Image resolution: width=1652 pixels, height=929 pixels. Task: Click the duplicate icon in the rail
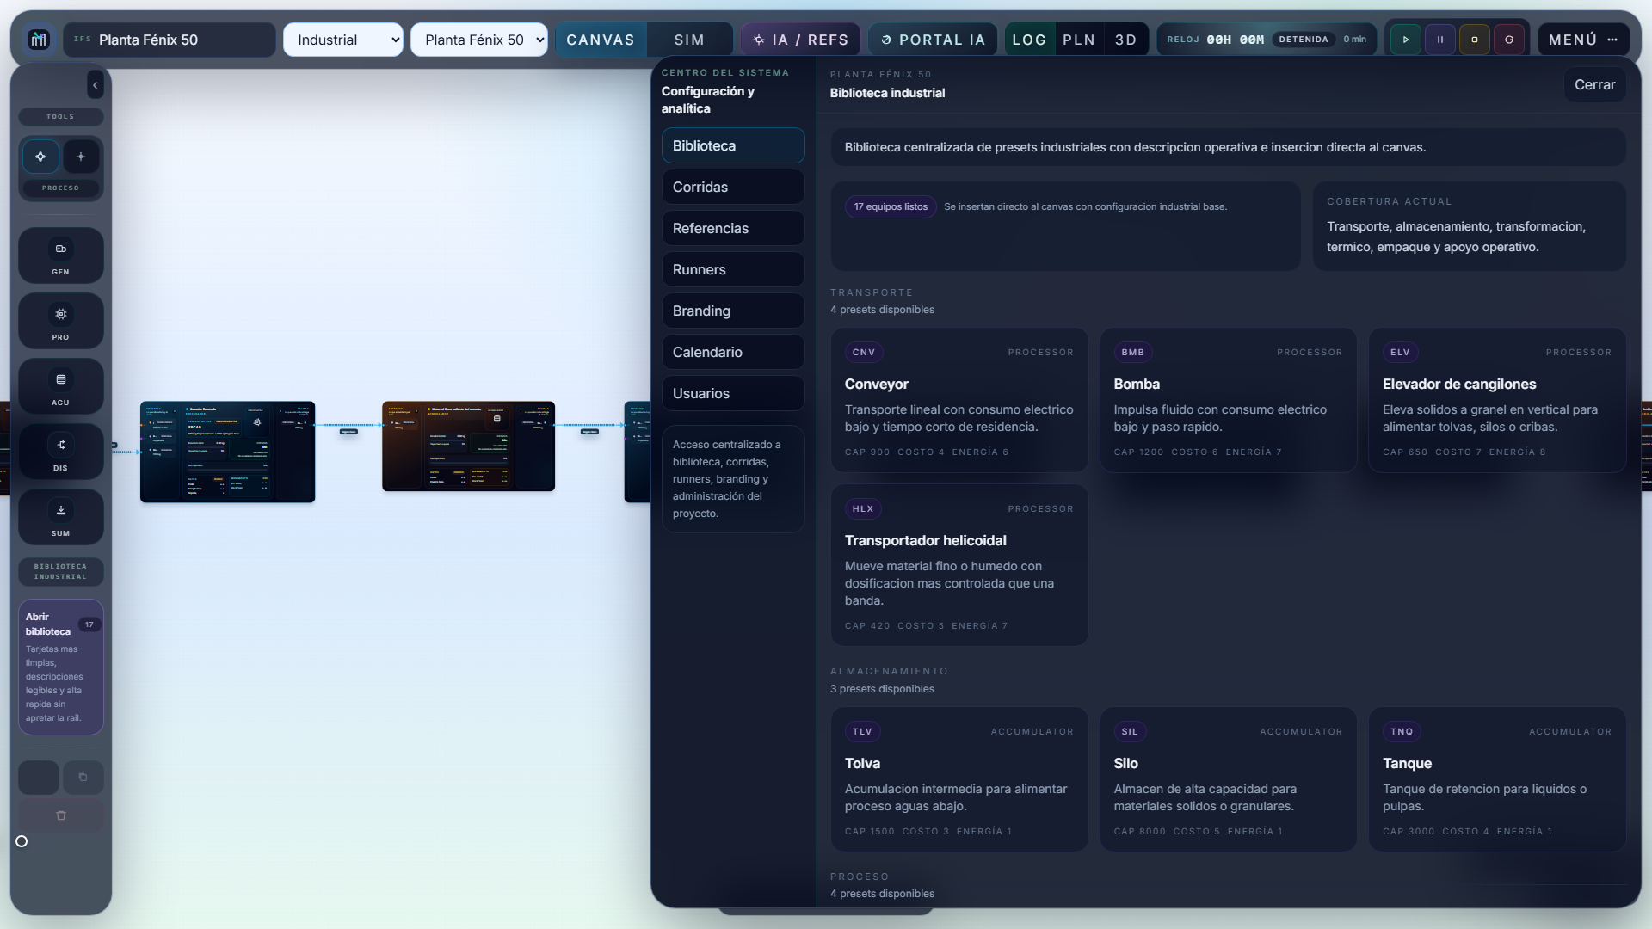tap(83, 778)
